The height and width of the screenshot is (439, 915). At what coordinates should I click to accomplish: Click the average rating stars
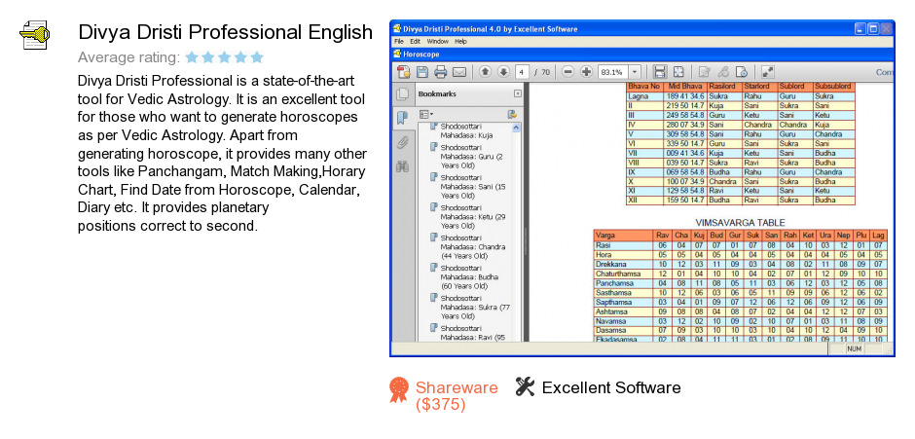224,57
